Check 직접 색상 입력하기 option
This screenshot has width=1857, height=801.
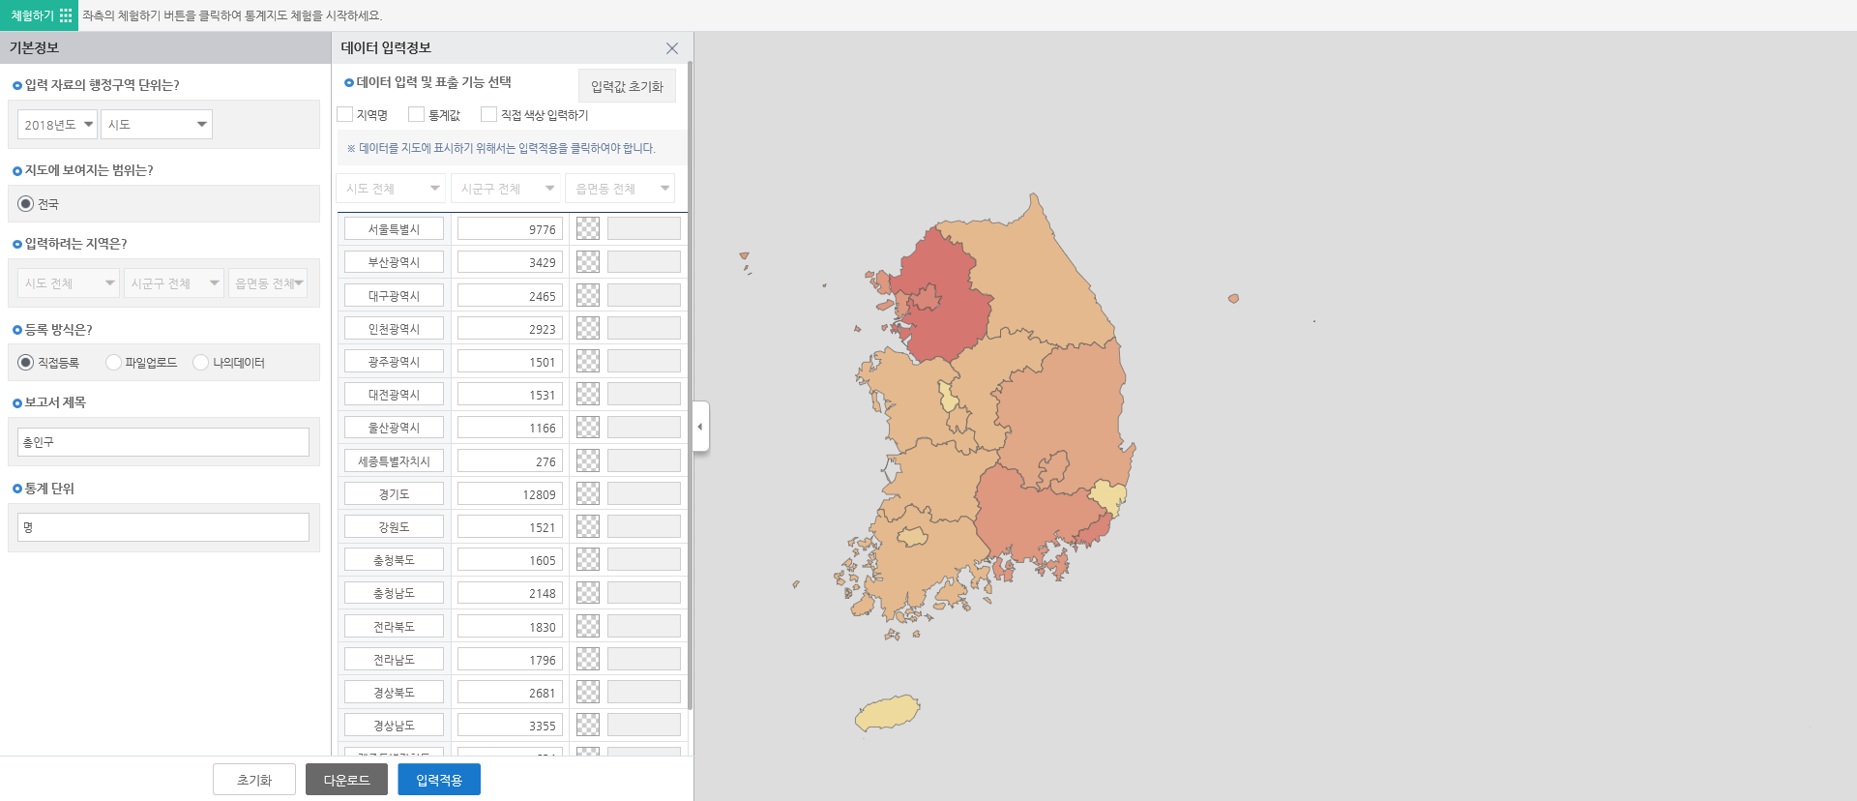pyautogui.click(x=489, y=115)
